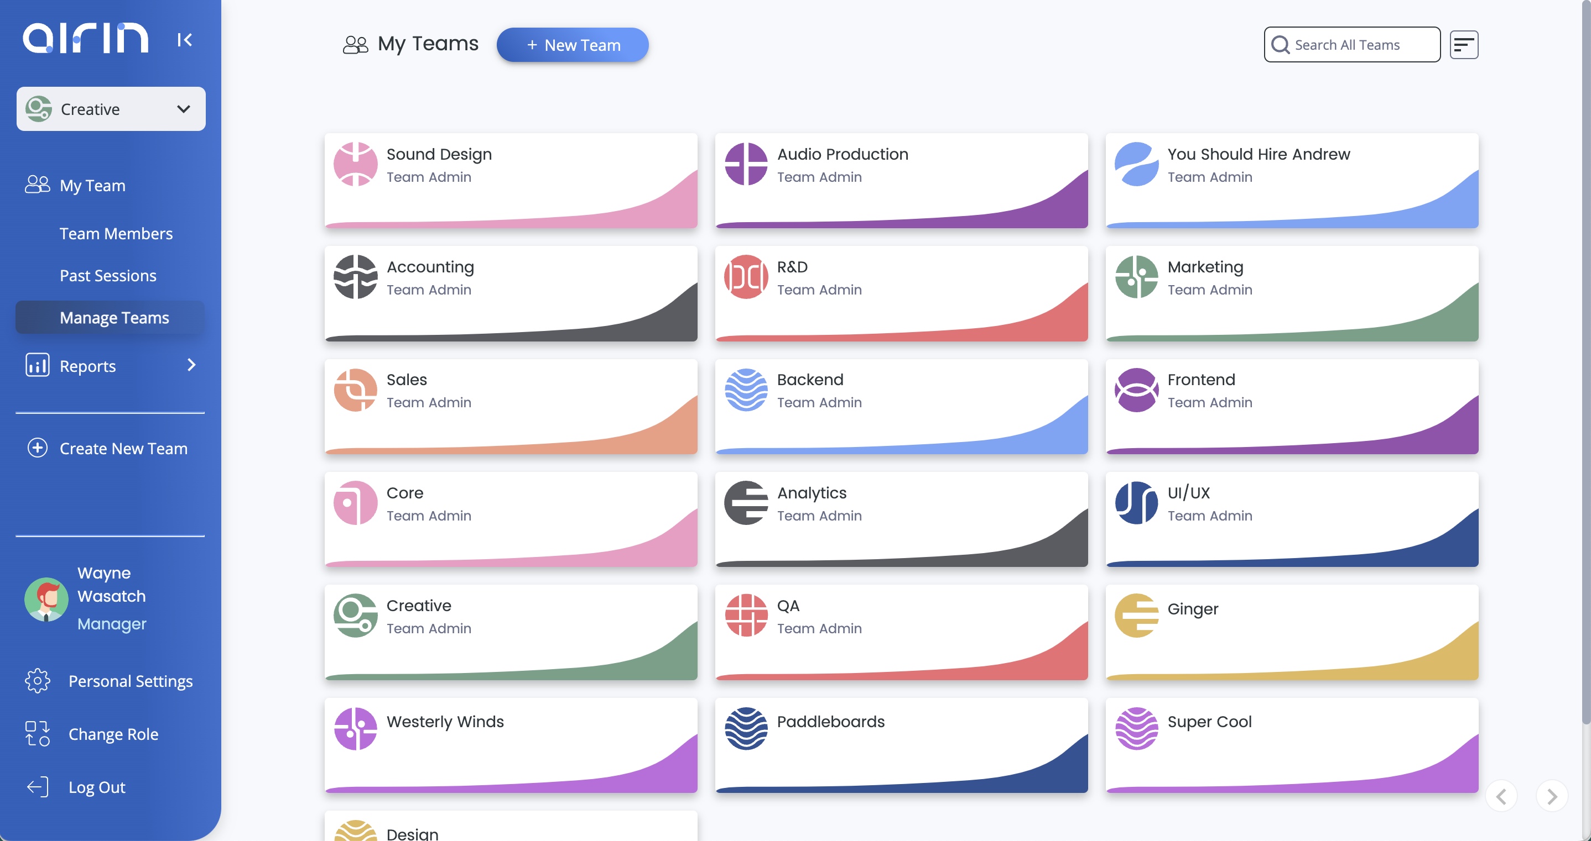Go to previous page arrow
Image resolution: width=1591 pixels, height=841 pixels.
tap(1501, 796)
